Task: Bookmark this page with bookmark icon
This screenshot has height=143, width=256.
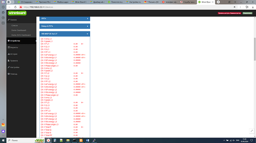Action: (234, 7)
